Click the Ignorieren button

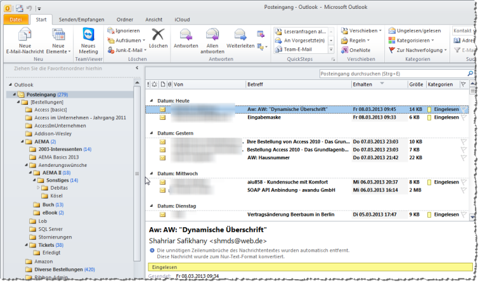pyautogui.click(x=124, y=30)
